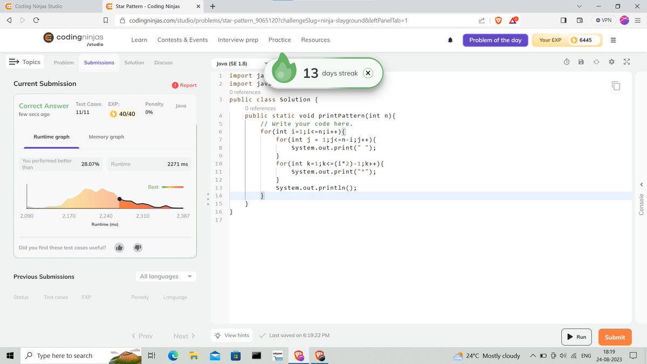
Task: Run the code with the Run button
Action: tap(576, 337)
